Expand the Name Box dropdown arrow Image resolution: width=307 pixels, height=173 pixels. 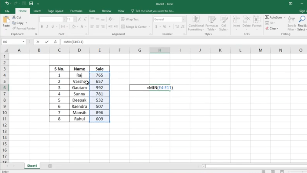(24, 42)
